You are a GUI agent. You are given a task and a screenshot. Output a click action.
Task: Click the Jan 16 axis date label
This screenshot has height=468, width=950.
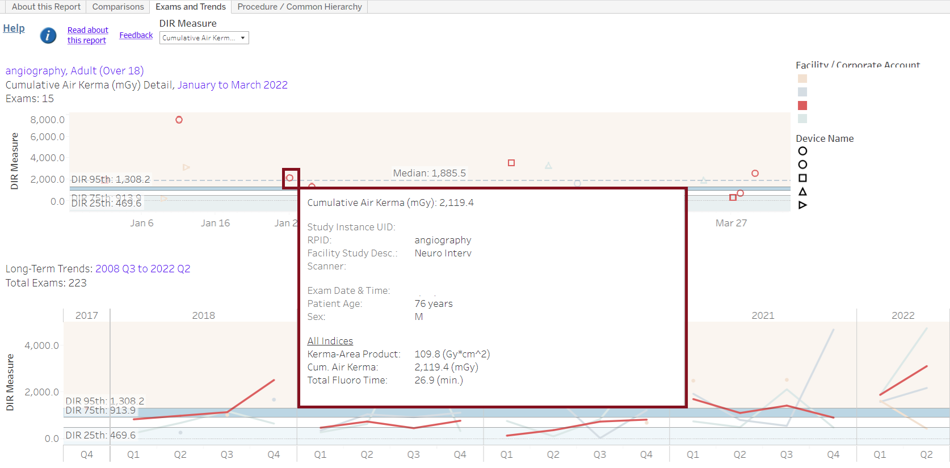click(x=215, y=223)
